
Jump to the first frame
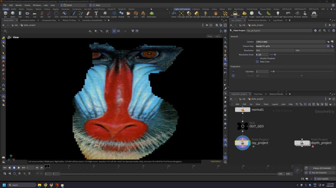4,168
